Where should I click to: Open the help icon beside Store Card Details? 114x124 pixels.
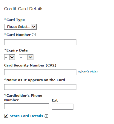(x=46, y=116)
